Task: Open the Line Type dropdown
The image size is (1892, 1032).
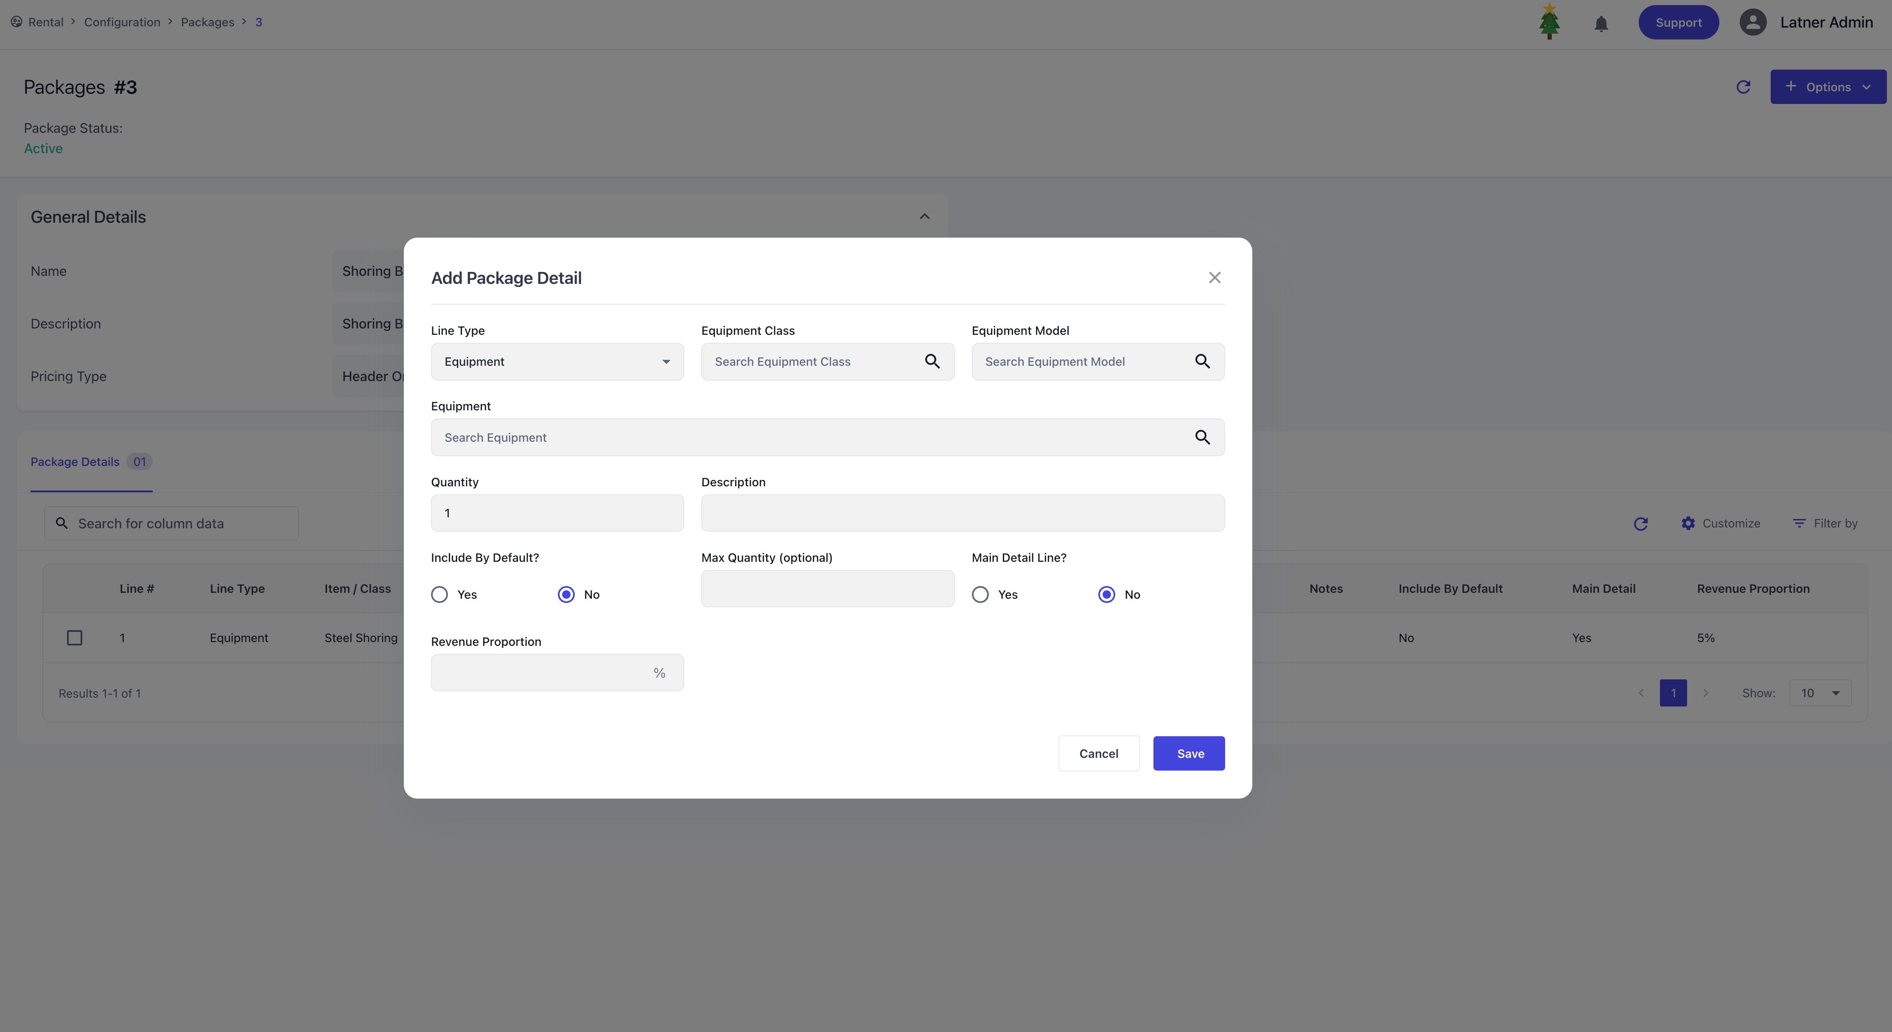Action: tap(557, 362)
